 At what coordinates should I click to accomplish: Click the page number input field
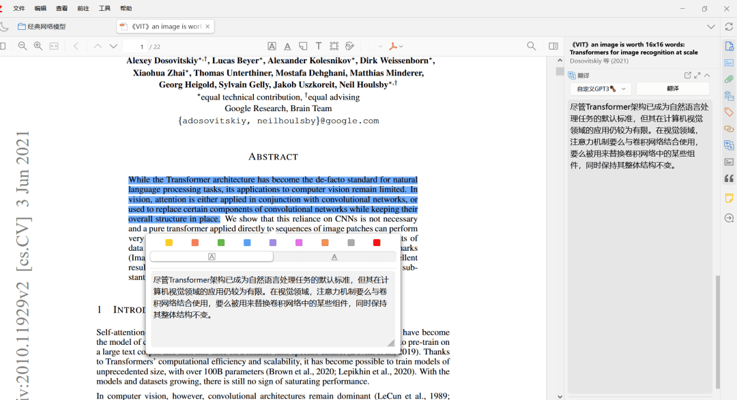[x=135, y=46]
